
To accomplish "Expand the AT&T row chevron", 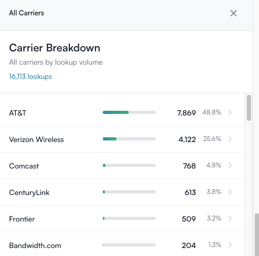I will tap(230, 112).
